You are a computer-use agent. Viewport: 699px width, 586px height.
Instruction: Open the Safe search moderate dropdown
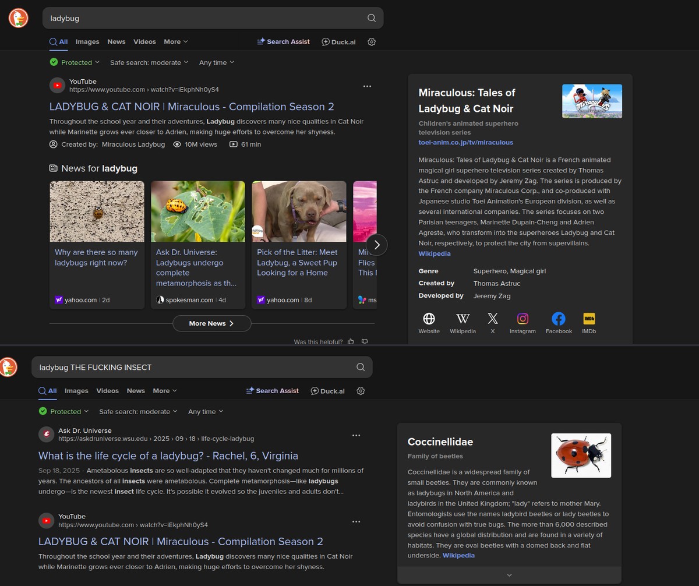coord(149,62)
